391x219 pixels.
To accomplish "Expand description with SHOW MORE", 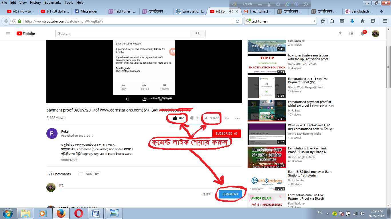I will click(x=70, y=160).
